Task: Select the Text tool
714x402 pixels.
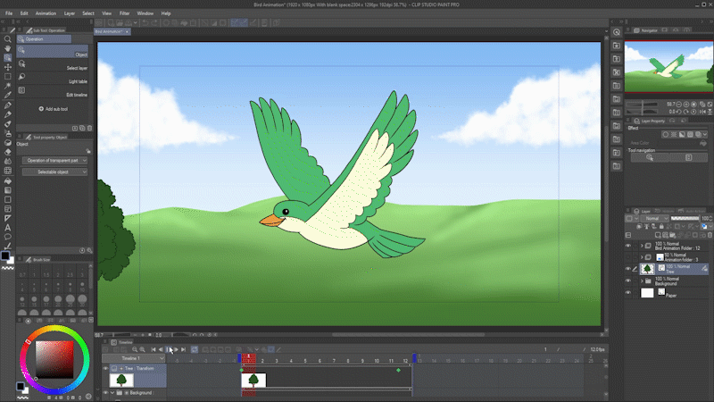Action: pos(8,228)
